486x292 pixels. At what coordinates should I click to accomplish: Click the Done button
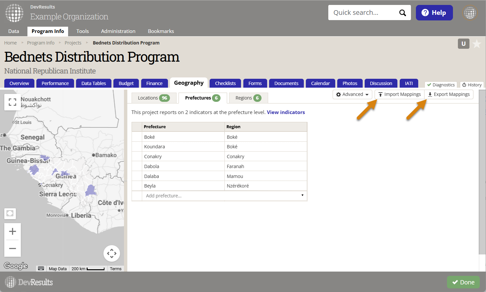pos(463,282)
